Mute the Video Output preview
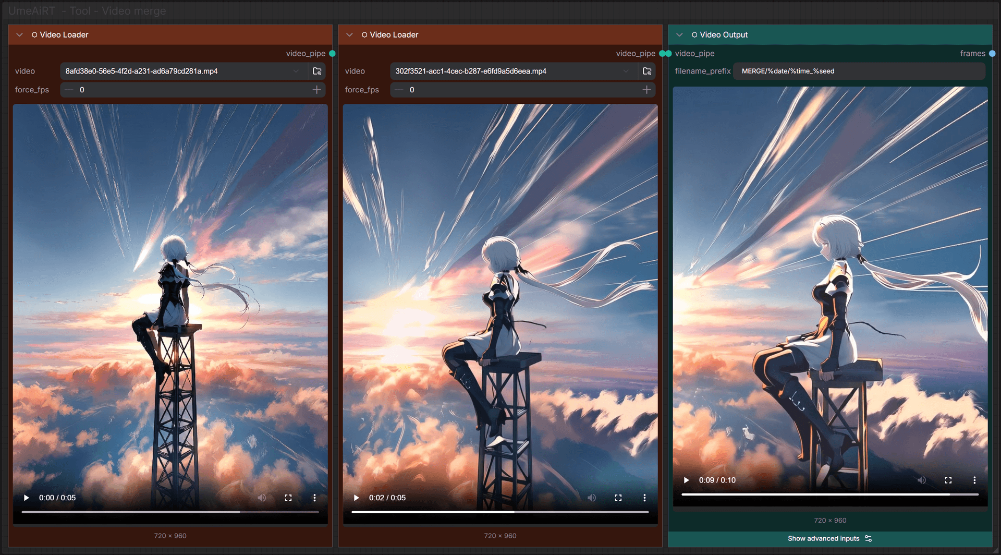This screenshot has height=555, width=1001. click(922, 480)
